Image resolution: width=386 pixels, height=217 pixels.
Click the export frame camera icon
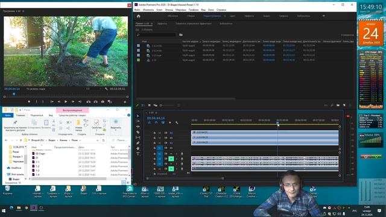[103, 102]
